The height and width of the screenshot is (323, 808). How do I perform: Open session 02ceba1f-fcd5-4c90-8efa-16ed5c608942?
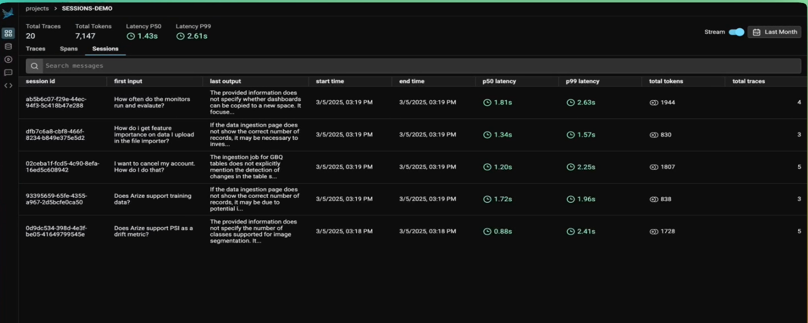[x=62, y=167]
